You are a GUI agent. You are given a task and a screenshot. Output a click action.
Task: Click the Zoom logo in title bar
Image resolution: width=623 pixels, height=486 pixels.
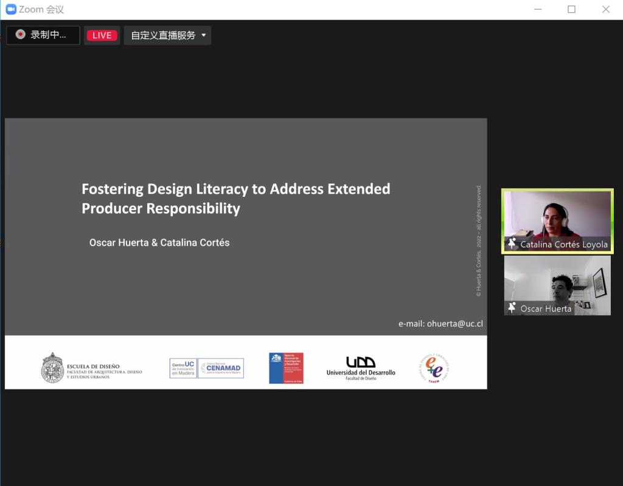coord(10,9)
